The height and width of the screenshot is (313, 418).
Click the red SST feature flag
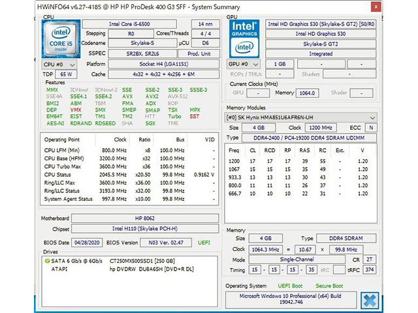click(x=195, y=116)
